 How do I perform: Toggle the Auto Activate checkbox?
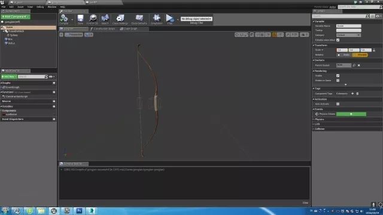tap(338, 104)
